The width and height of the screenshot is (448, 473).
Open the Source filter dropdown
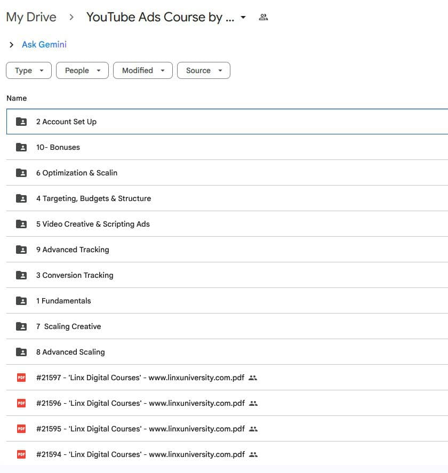[203, 70]
